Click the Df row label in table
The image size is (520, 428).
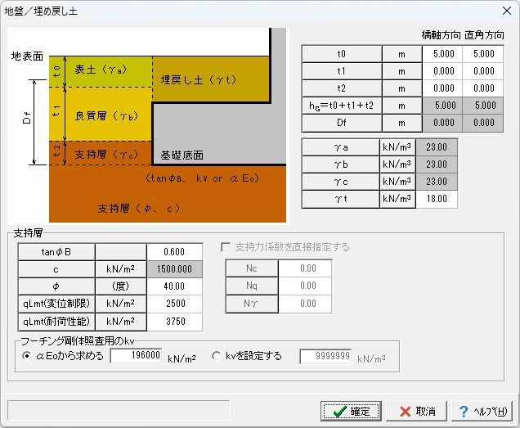342,123
